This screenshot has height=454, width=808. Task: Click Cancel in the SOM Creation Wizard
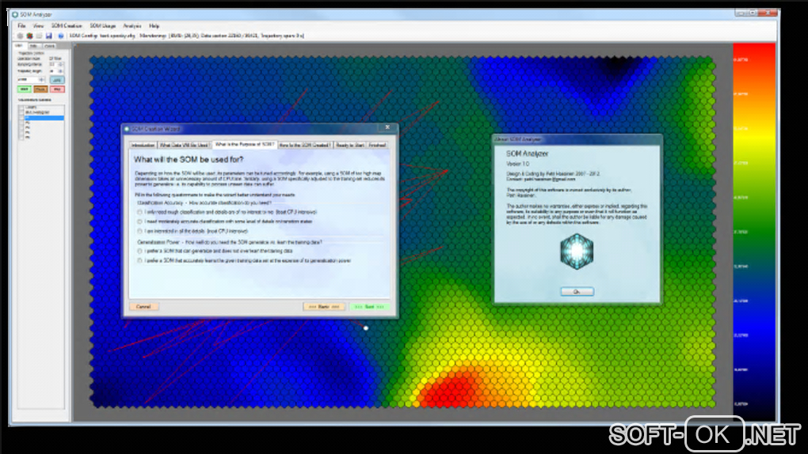click(x=143, y=307)
